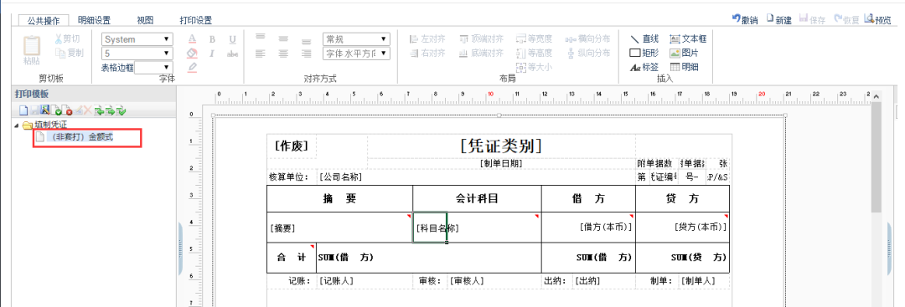Screen dimensions: 905x307
Task: Click document with green check icon in 打印模板 toolbar
Action: point(57,110)
